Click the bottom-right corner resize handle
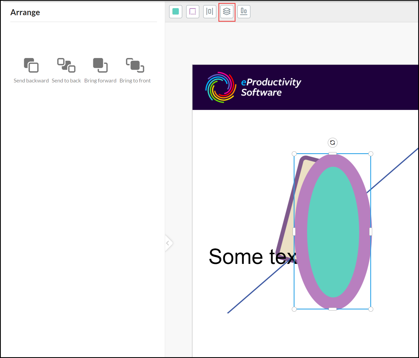Image resolution: width=419 pixels, height=358 pixels. pos(371,309)
